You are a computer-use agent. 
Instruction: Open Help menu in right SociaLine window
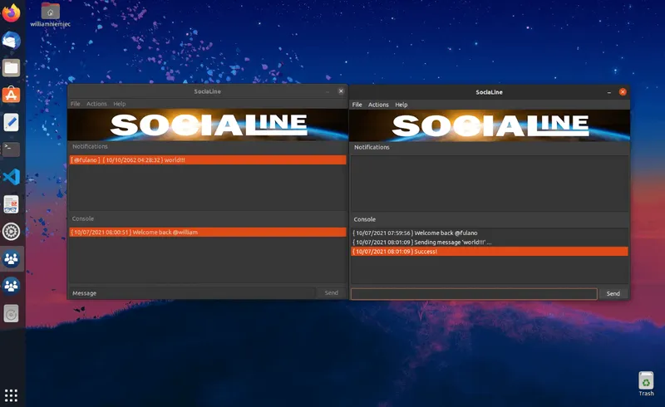click(401, 105)
